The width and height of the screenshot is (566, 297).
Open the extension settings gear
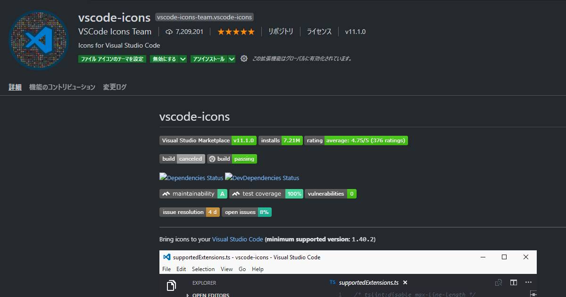point(244,59)
